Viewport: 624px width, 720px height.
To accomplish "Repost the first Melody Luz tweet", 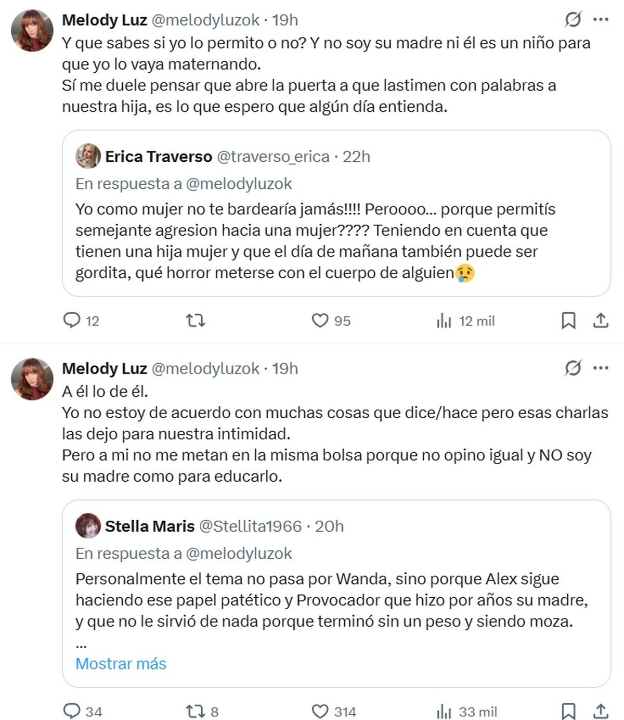I will 196,320.
